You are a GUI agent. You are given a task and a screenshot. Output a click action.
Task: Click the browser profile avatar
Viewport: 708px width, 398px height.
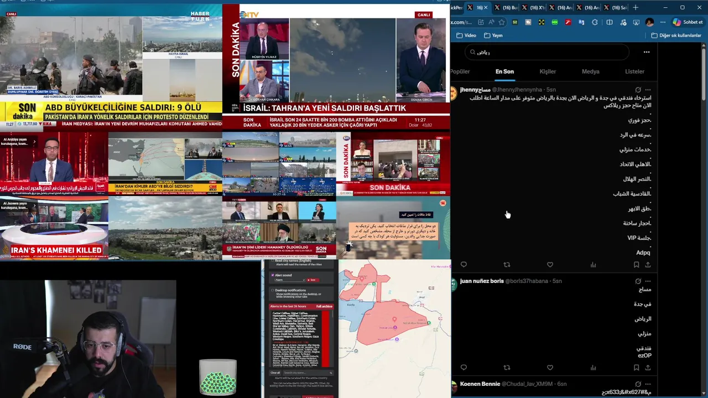tap(649, 22)
